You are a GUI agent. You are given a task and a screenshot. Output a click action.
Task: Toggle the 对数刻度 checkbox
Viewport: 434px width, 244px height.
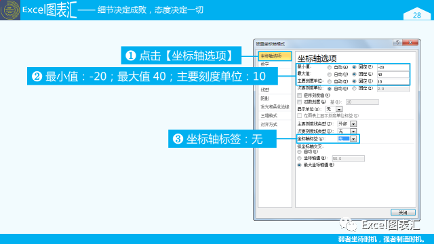300,102
